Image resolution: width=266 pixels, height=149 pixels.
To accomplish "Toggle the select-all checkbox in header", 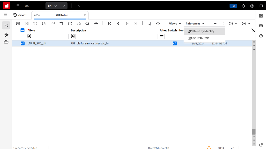I will coord(23,30).
